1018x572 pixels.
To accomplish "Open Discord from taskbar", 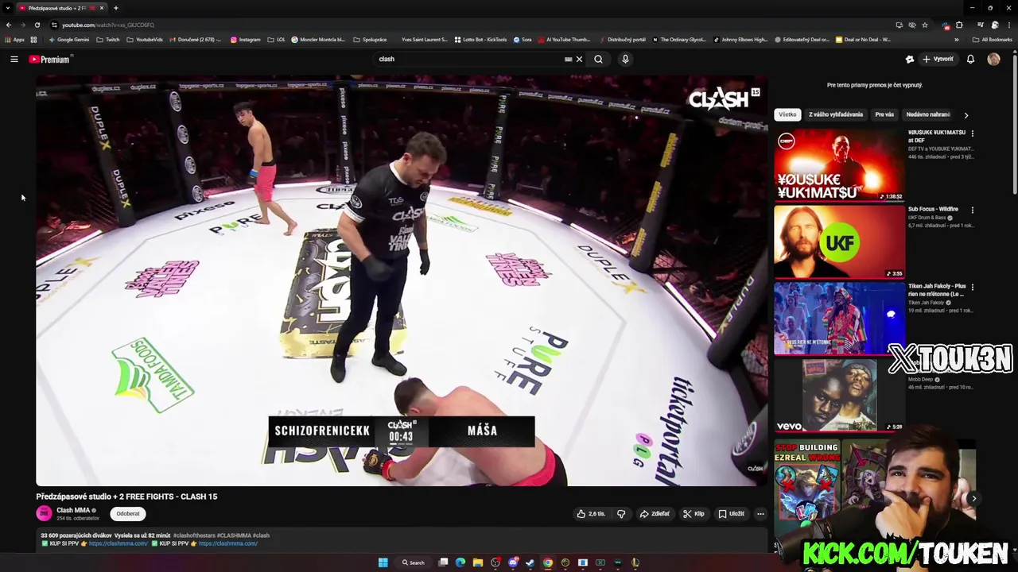I will (513, 562).
